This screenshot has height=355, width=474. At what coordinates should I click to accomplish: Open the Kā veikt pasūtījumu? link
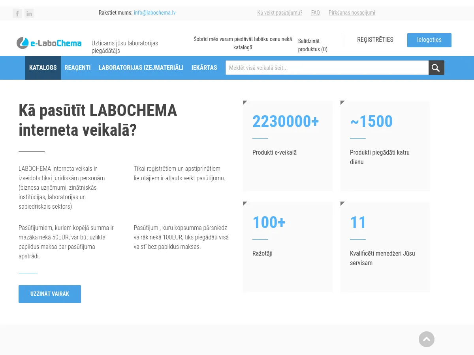click(280, 13)
